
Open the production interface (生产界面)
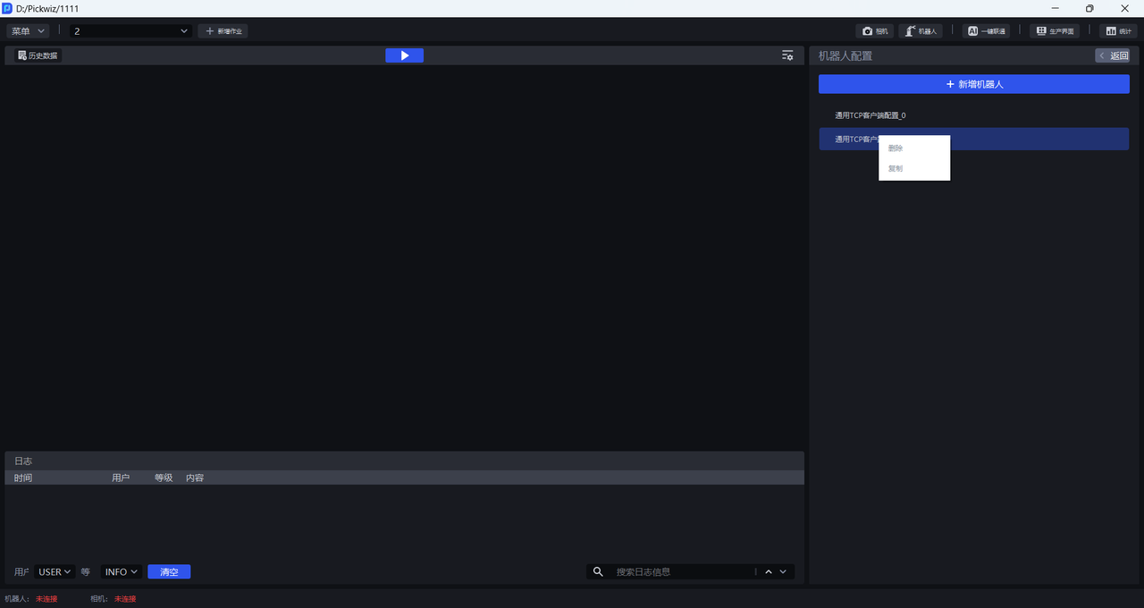click(1055, 31)
